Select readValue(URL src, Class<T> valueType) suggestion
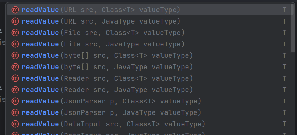This screenshot has height=135, width=297. coord(150,10)
